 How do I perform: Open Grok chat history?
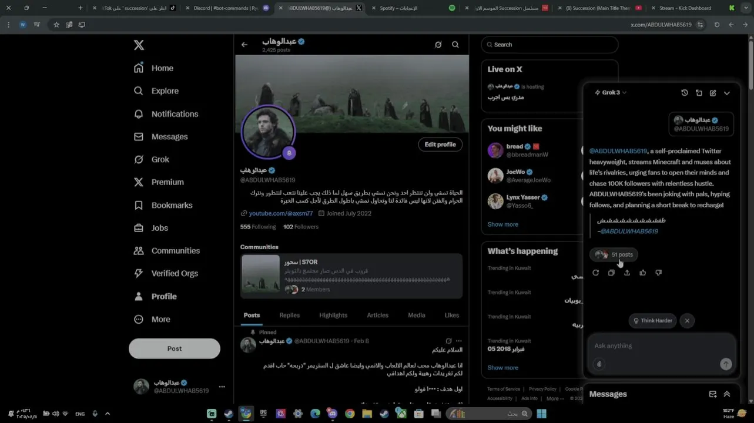(685, 93)
